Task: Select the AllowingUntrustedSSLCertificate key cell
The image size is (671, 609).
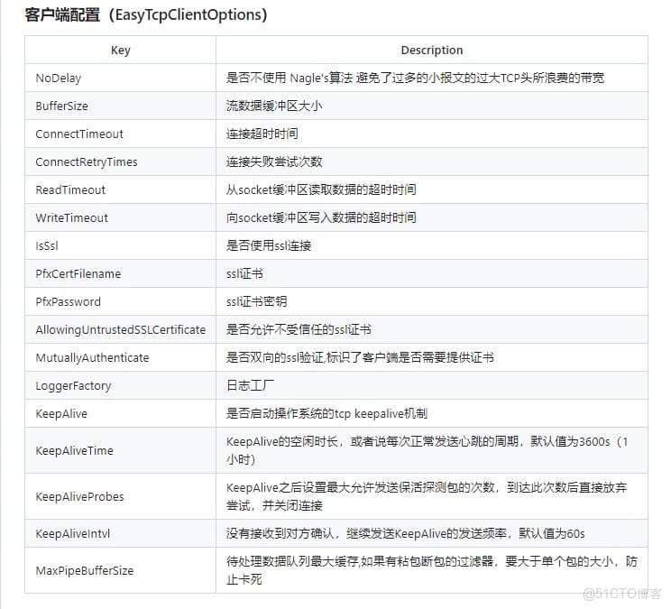Action: [120, 329]
